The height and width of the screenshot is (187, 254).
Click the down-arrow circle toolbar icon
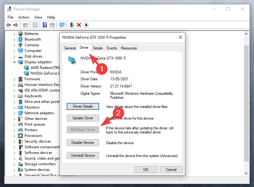[86, 25]
